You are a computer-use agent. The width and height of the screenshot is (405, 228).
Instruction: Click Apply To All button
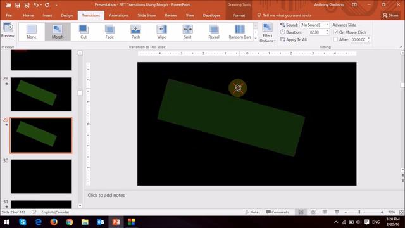pos(294,39)
